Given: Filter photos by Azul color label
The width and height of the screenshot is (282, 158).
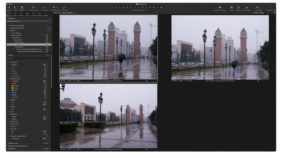Looking at the screenshot, I should tap(12, 93).
